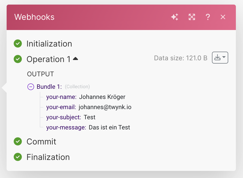Screen dimensions: 243x178
Task: Close the Webhooks panel
Action: coord(223,17)
